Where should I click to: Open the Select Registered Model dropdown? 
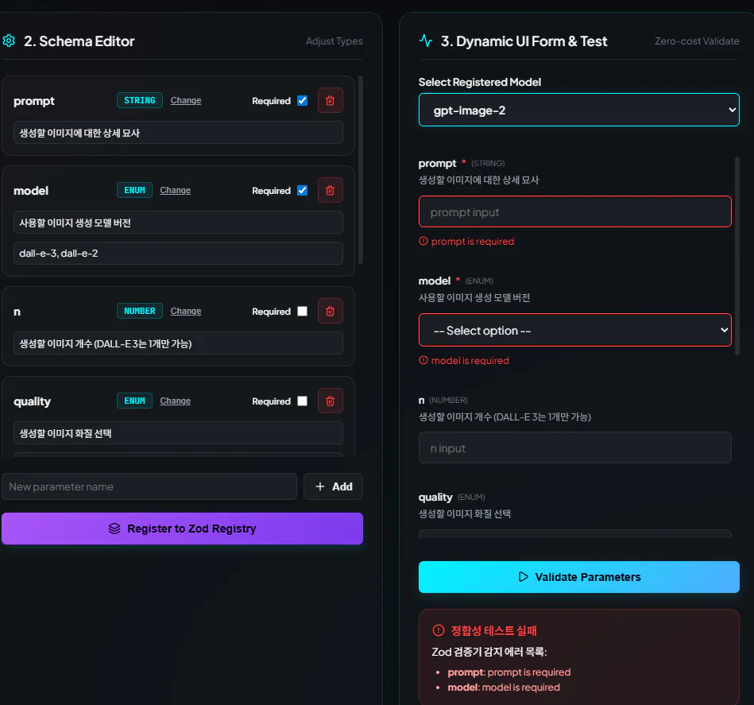coord(579,110)
